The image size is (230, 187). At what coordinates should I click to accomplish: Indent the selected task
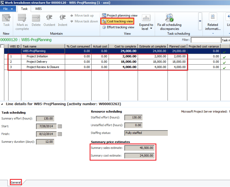pyautogui.click(x=62, y=19)
